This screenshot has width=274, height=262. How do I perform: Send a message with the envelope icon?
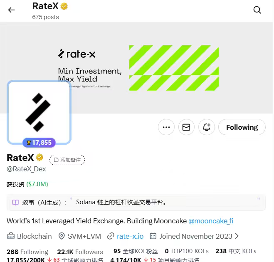(x=186, y=127)
